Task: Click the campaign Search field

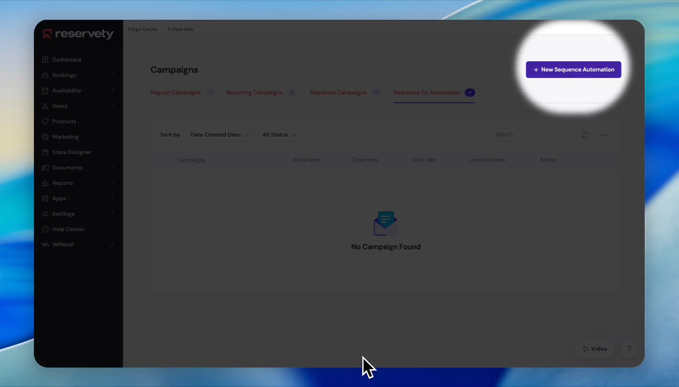Action: pos(531,134)
